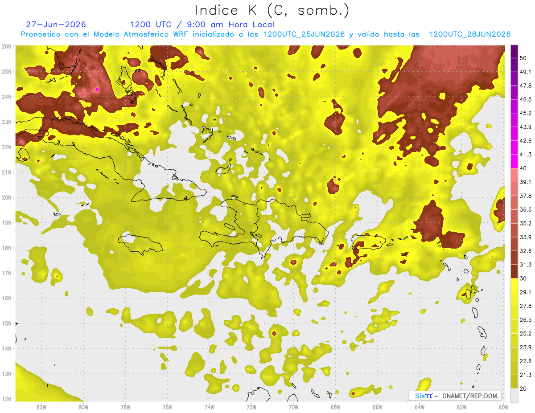The height and width of the screenshot is (413, 535).
Task: Click latitude label 25N
Action: 6,71
